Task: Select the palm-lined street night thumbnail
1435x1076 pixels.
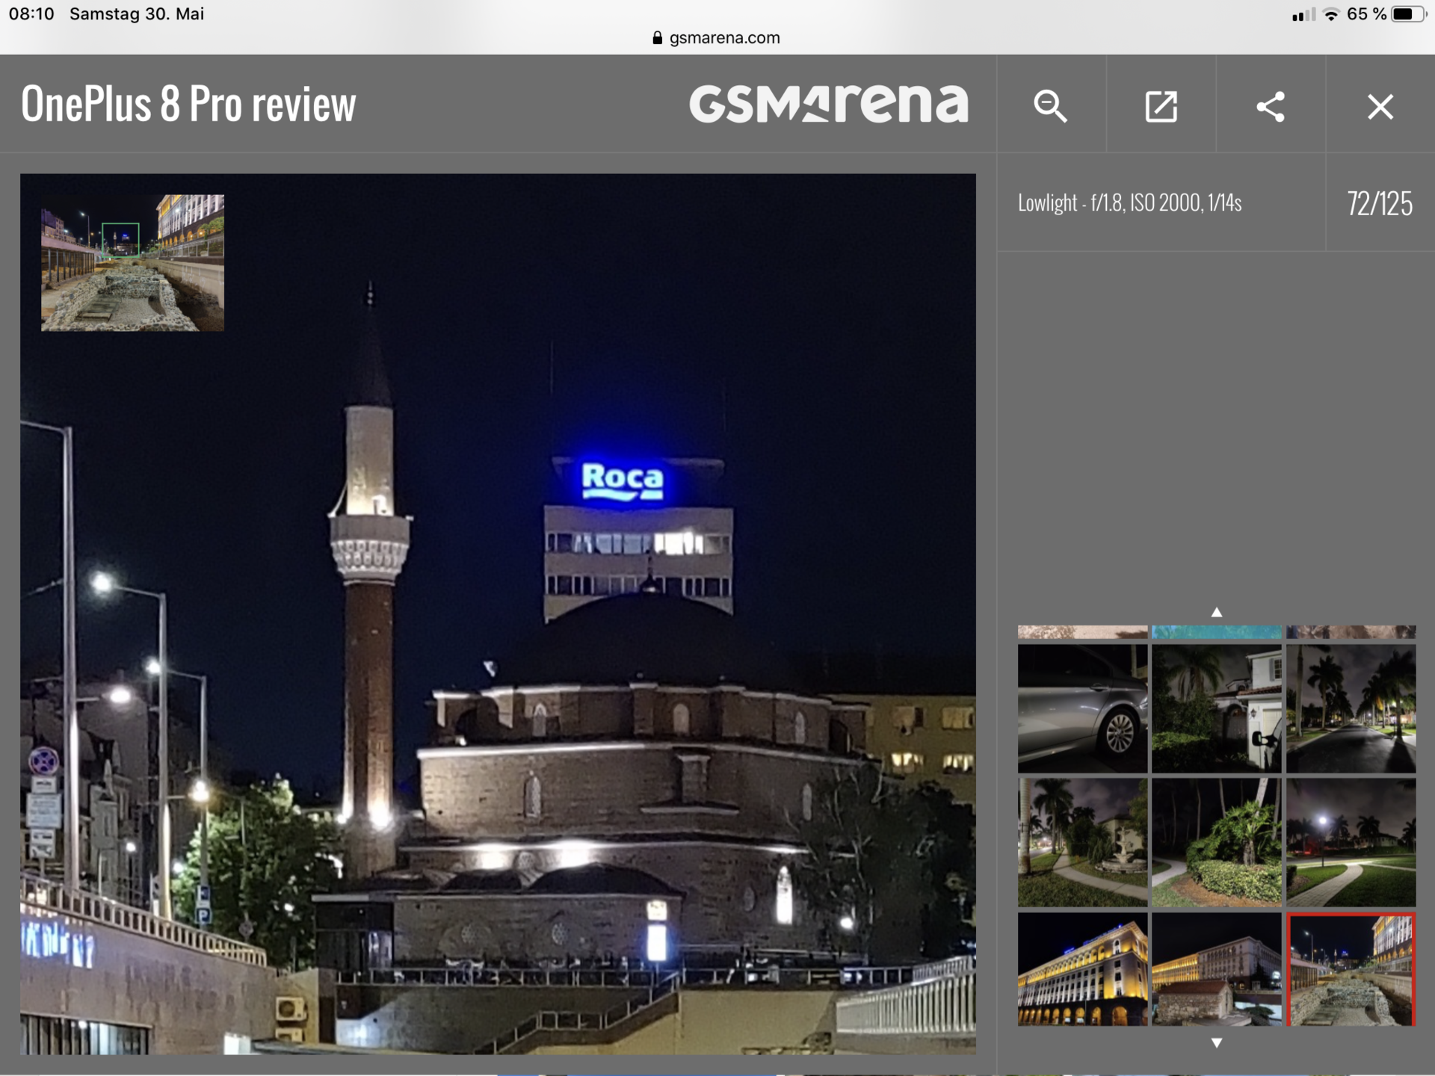Action: coord(1351,708)
